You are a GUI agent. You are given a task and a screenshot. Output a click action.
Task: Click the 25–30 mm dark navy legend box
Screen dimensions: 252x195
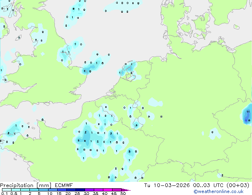[80, 190]
